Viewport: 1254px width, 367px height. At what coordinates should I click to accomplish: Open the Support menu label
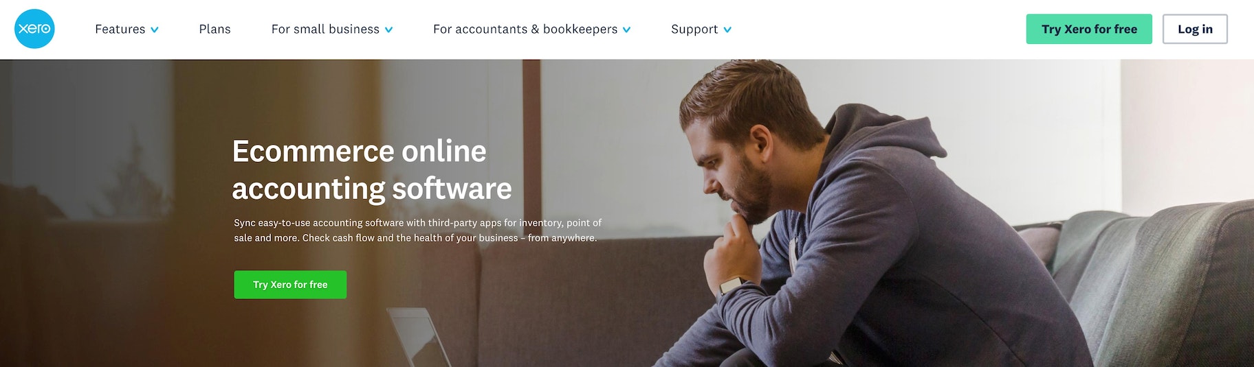pos(694,29)
